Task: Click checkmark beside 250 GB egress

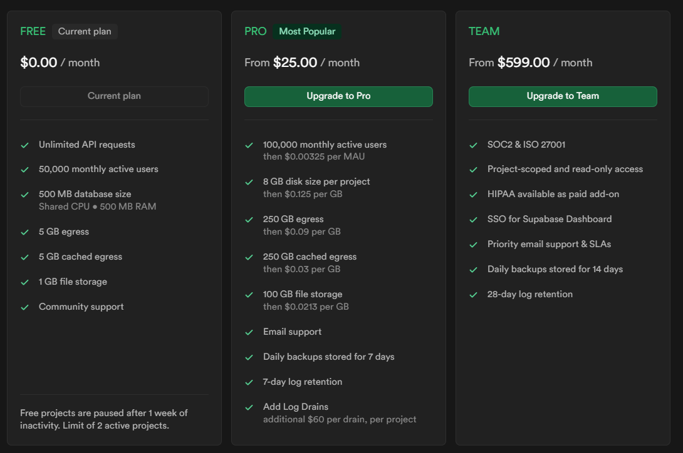Action: click(249, 220)
